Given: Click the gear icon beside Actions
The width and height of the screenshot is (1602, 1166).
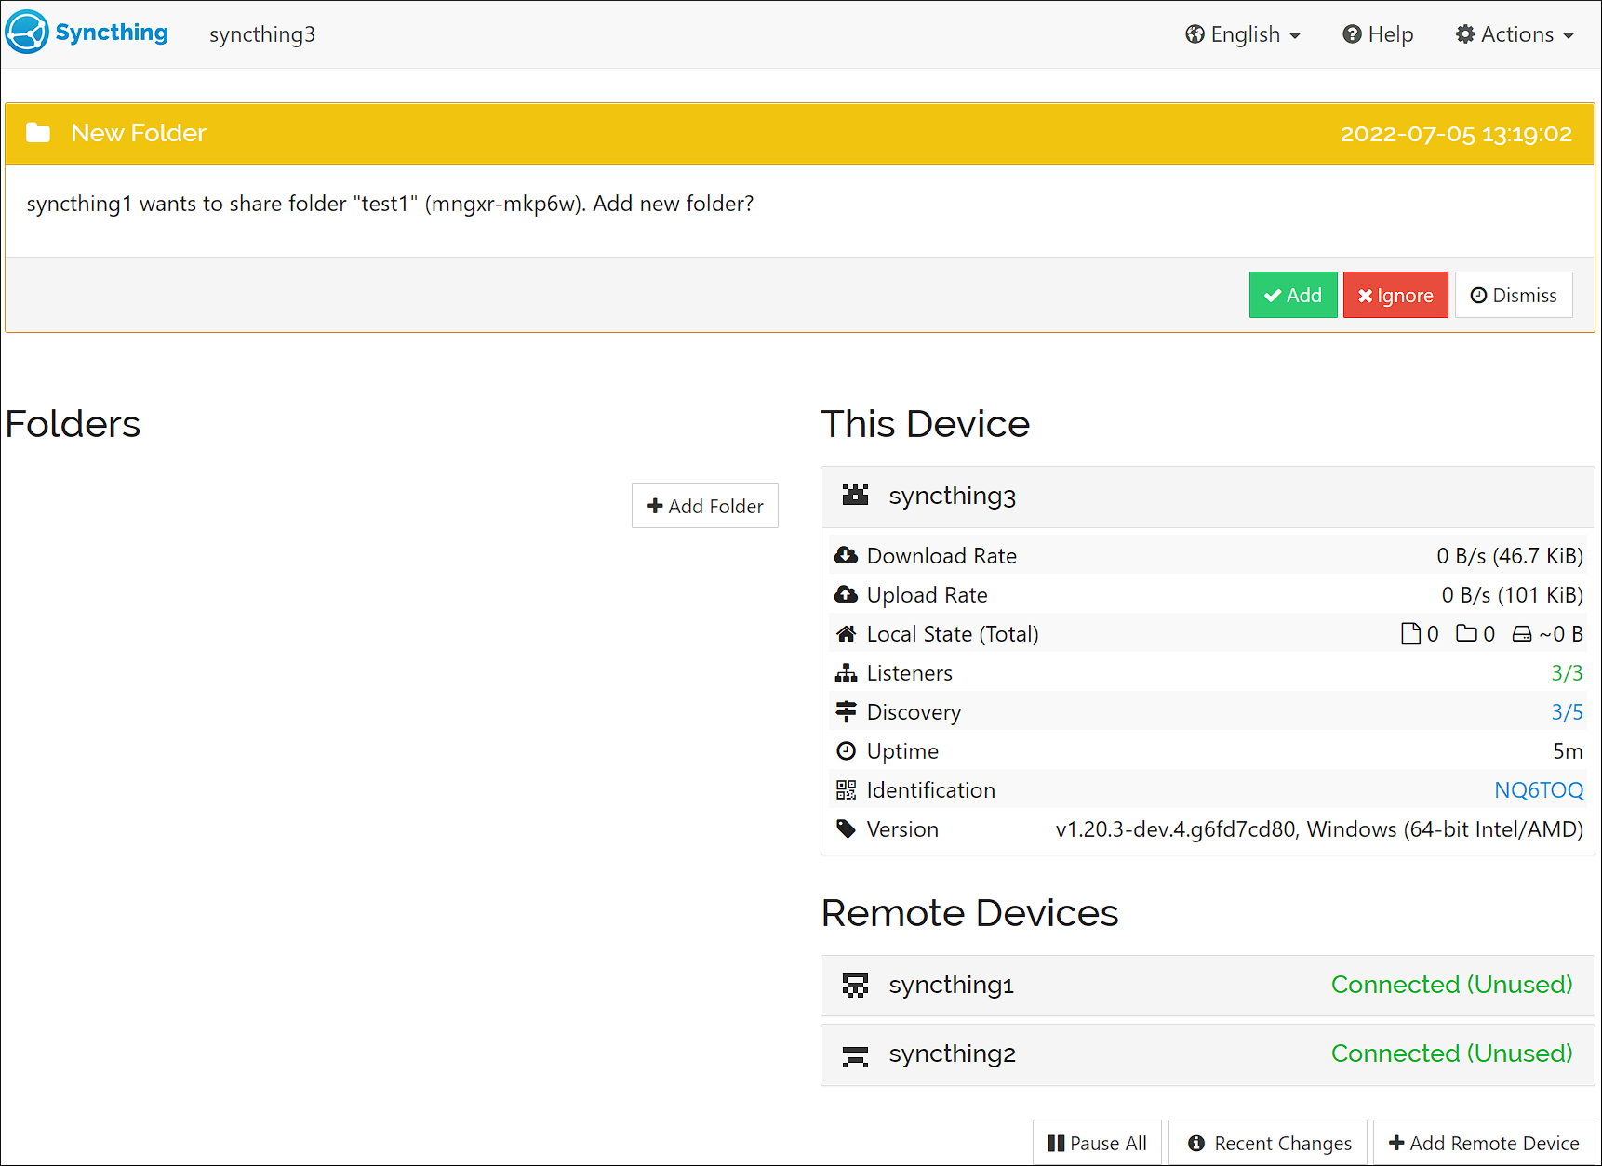Looking at the screenshot, I should 1465,34.
